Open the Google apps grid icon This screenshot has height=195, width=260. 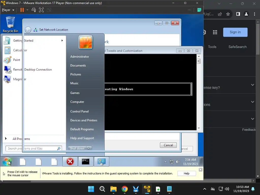215,32
